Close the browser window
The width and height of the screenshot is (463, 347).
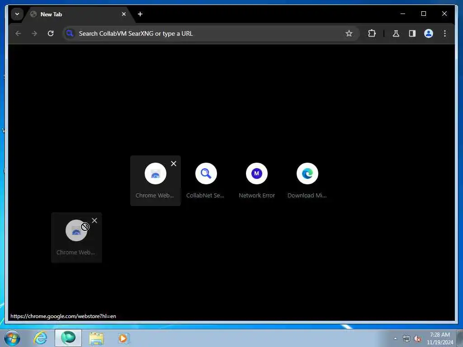pyautogui.click(x=444, y=14)
